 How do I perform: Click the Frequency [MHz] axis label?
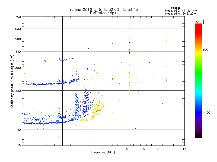point(103,152)
